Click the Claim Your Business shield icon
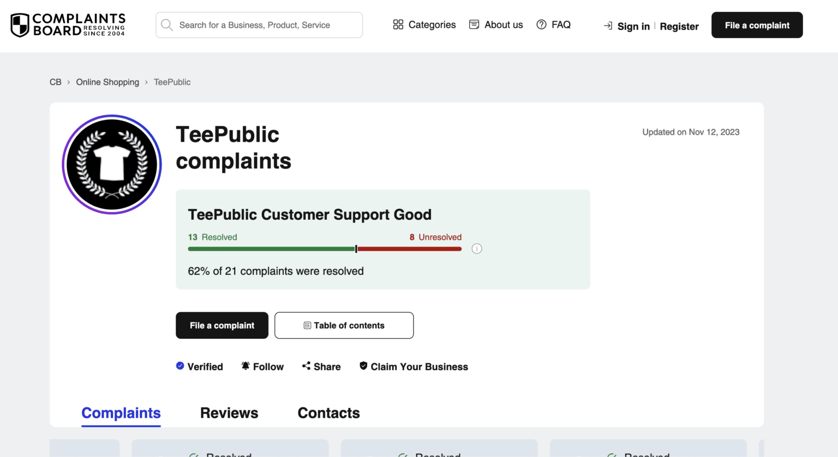 tap(363, 365)
